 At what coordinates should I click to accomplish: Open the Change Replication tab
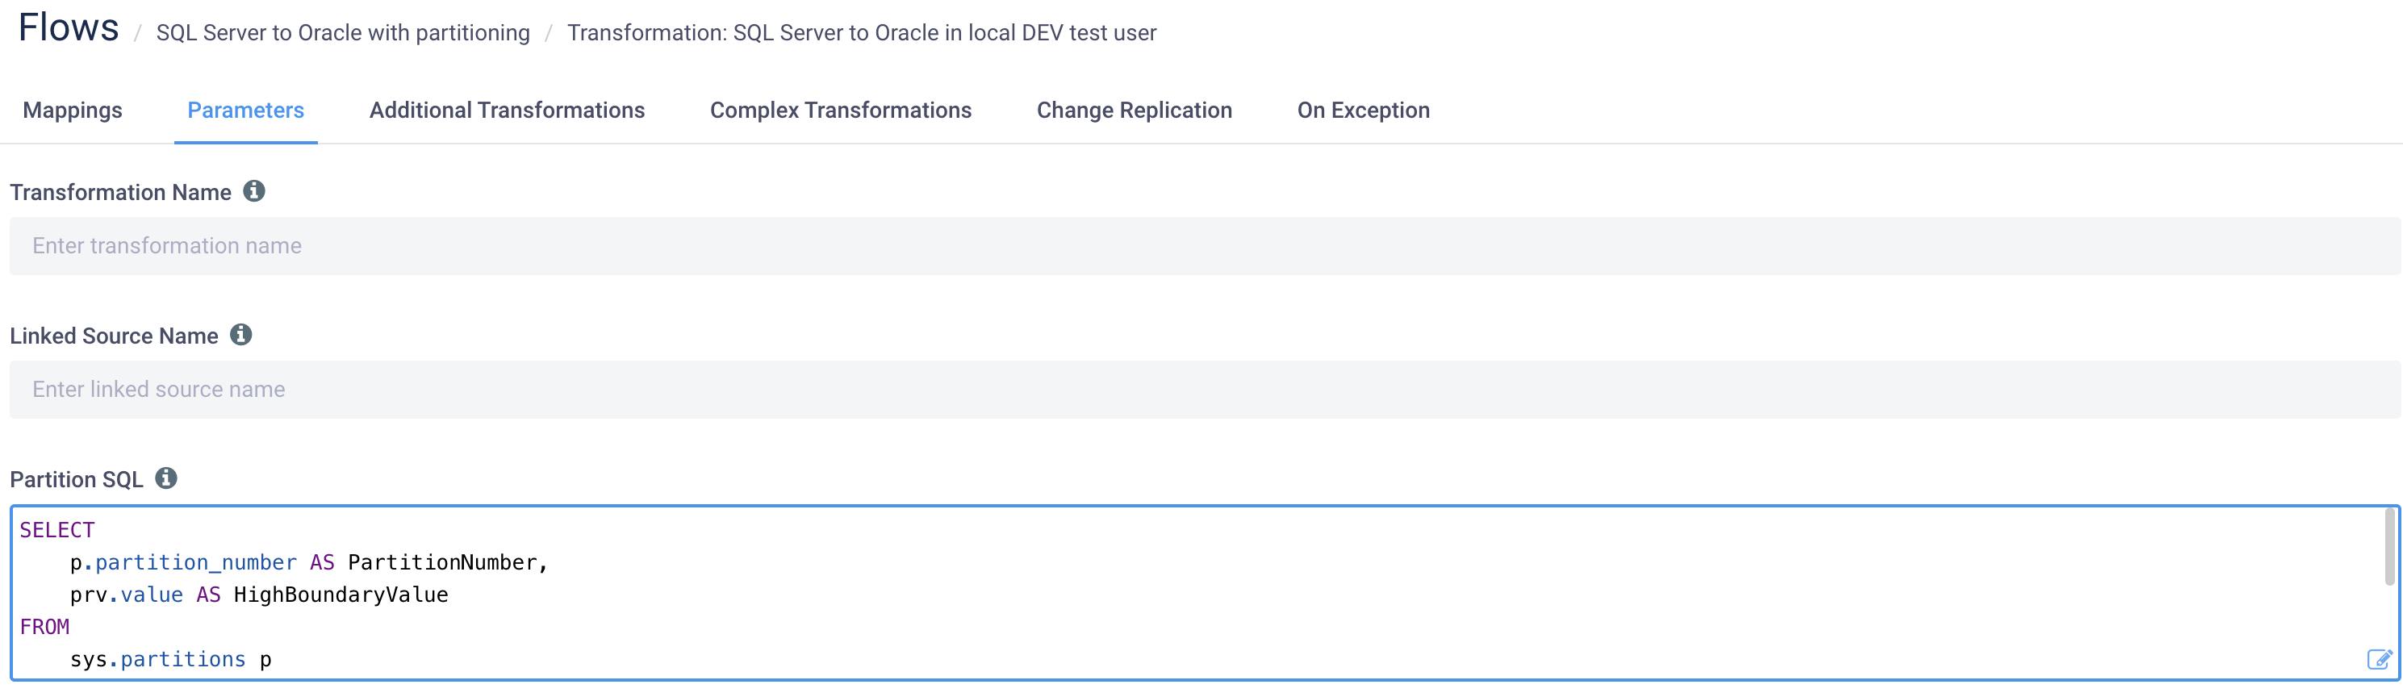point(1135,110)
